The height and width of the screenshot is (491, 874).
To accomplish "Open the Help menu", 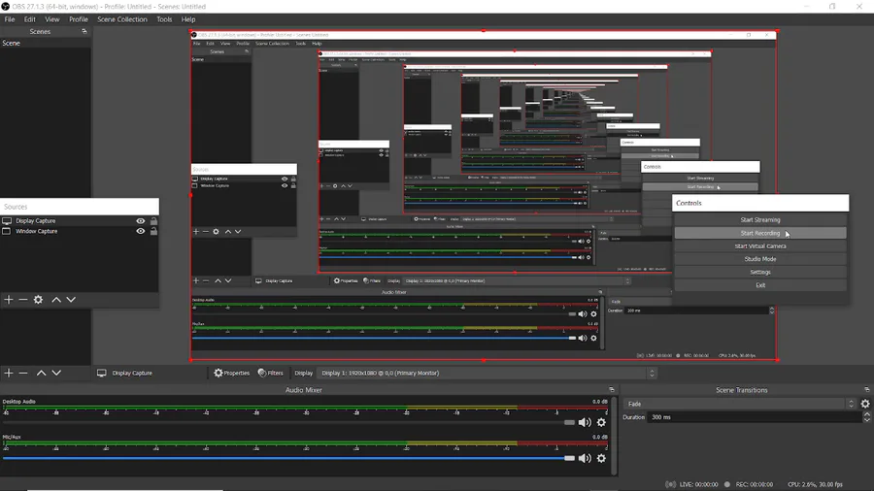I will click(188, 19).
